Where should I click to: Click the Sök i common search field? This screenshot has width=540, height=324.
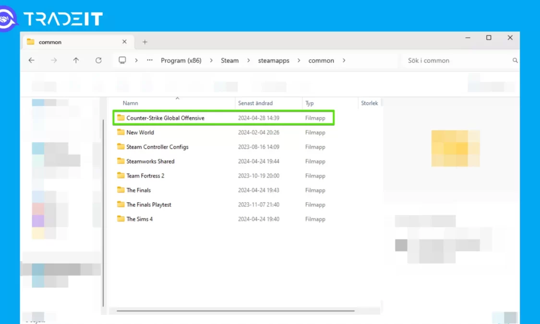(x=460, y=60)
